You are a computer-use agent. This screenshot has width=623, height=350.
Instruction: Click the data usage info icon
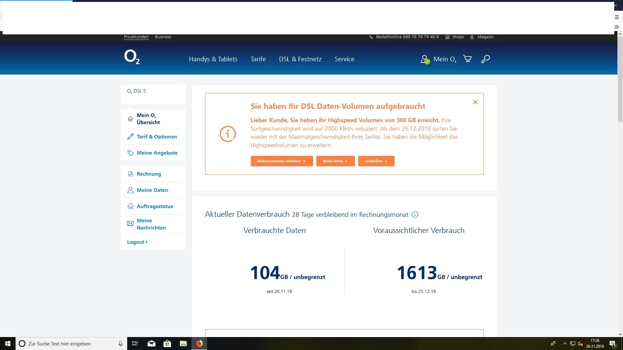pos(415,215)
